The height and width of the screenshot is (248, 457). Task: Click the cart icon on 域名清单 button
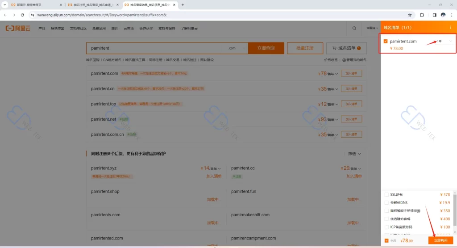click(334, 48)
